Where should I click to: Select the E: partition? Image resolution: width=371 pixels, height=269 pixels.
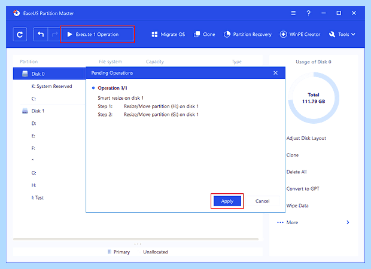34,136
